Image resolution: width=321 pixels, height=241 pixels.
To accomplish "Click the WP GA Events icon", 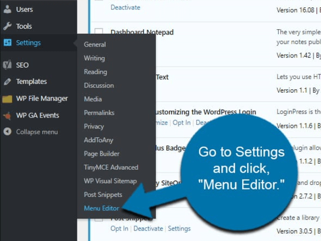I will pos(7,116).
